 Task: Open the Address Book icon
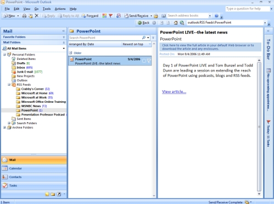point(164,16)
